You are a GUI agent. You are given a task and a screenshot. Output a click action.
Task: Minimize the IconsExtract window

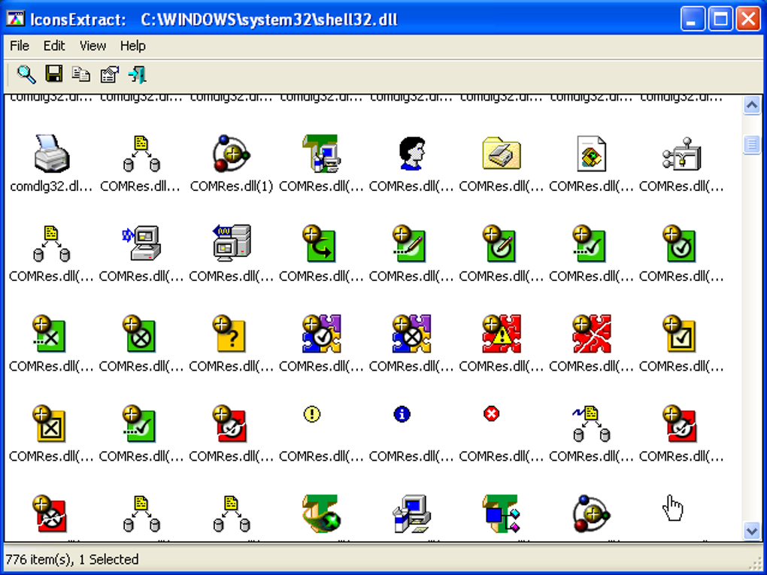pos(692,19)
